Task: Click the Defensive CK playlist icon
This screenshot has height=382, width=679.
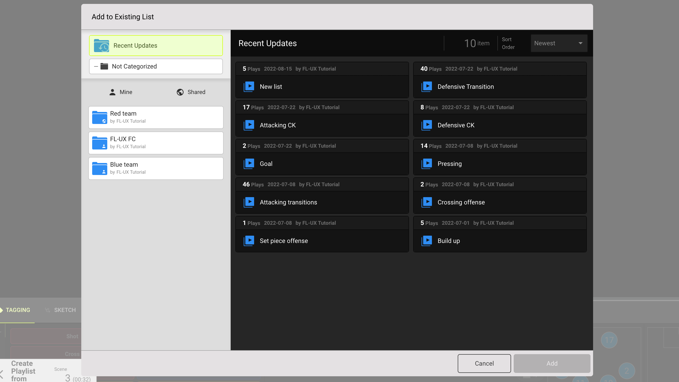Action: tap(427, 125)
